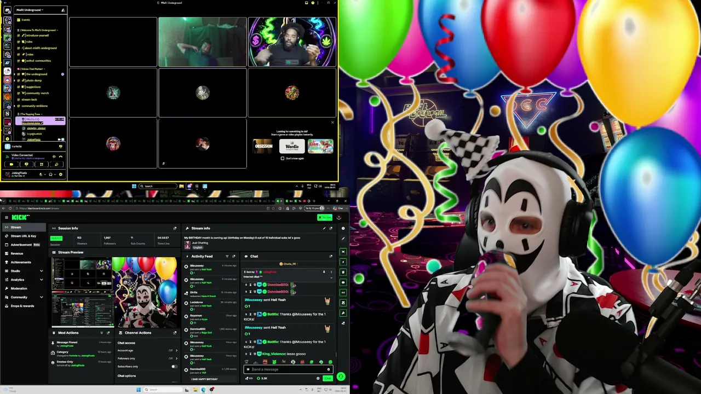Open the introduce-yourself channel
This screenshot has height=394, width=701.
coord(37,35)
